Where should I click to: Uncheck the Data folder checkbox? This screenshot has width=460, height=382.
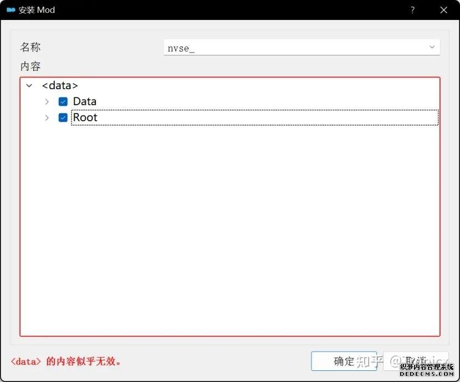pos(63,102)
